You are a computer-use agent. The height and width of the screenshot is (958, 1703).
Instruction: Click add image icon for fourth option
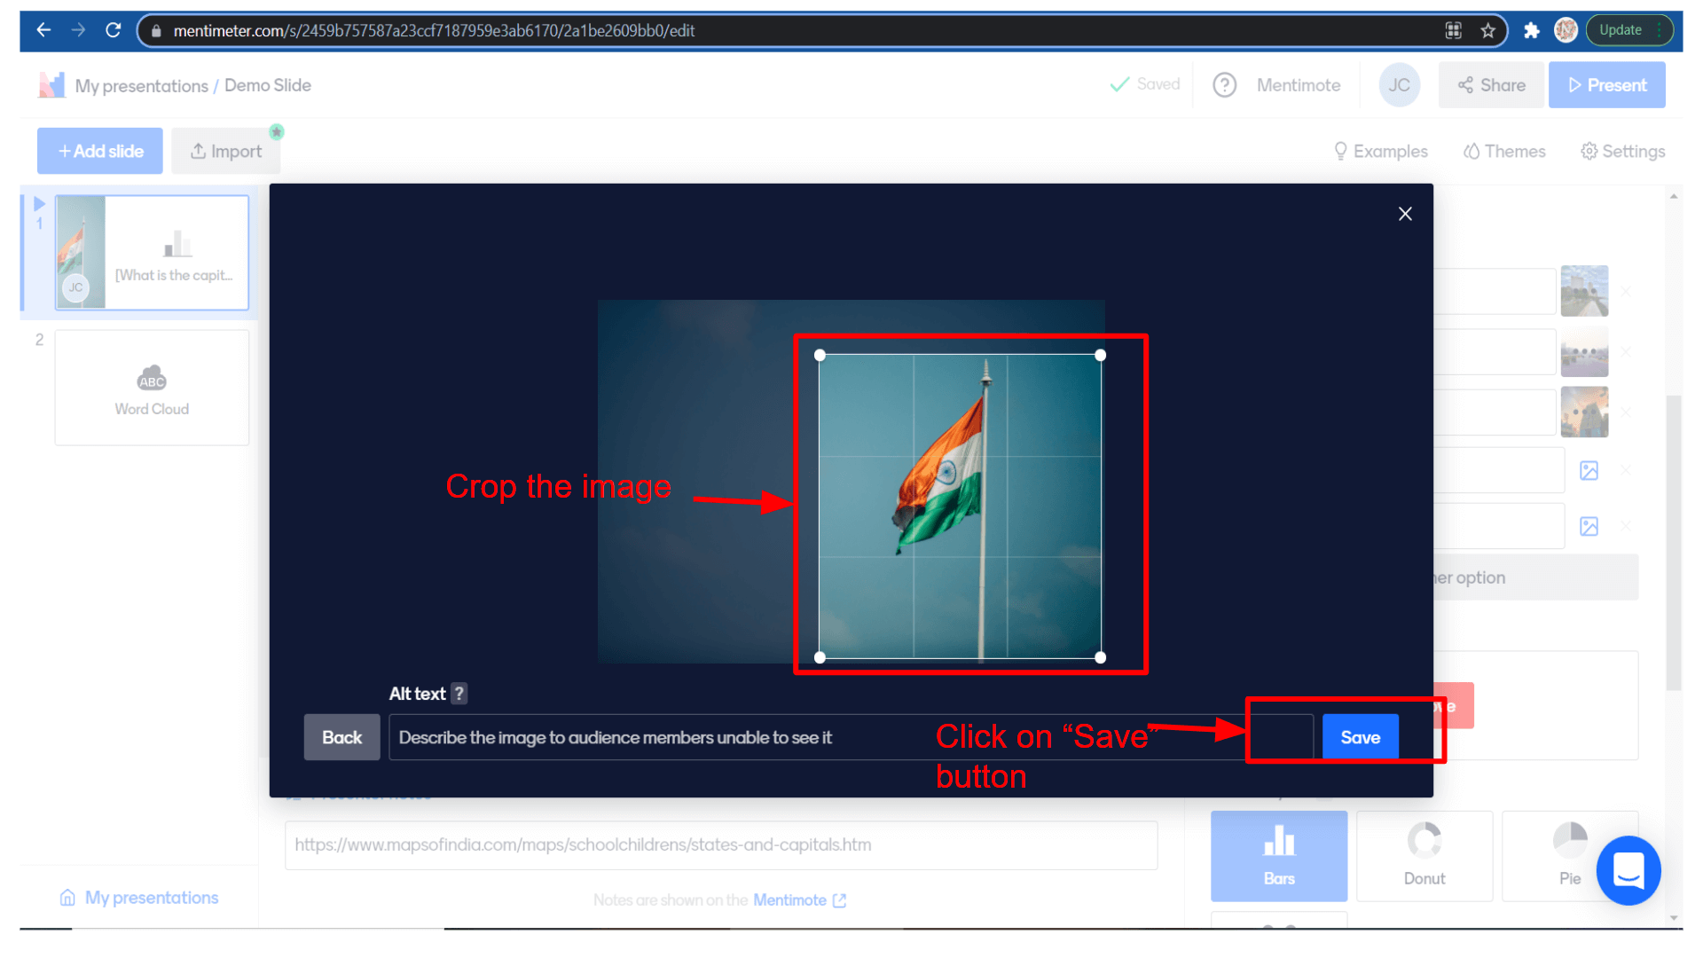pyautogui.click(x=1589, y=470)
